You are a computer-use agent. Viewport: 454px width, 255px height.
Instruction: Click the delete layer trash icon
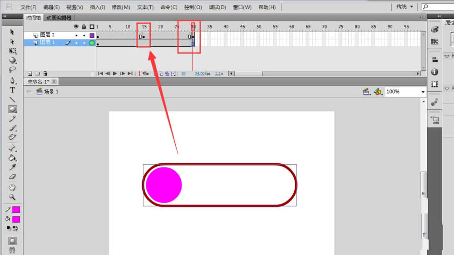[x=45, y=74]
